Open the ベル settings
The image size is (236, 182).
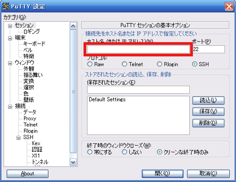click(x=28, y=50)
